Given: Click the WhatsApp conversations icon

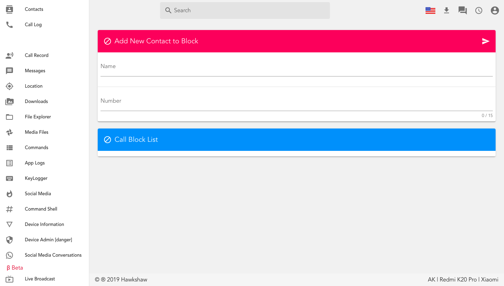Looking at the screenshot, I should coord(9,255).
